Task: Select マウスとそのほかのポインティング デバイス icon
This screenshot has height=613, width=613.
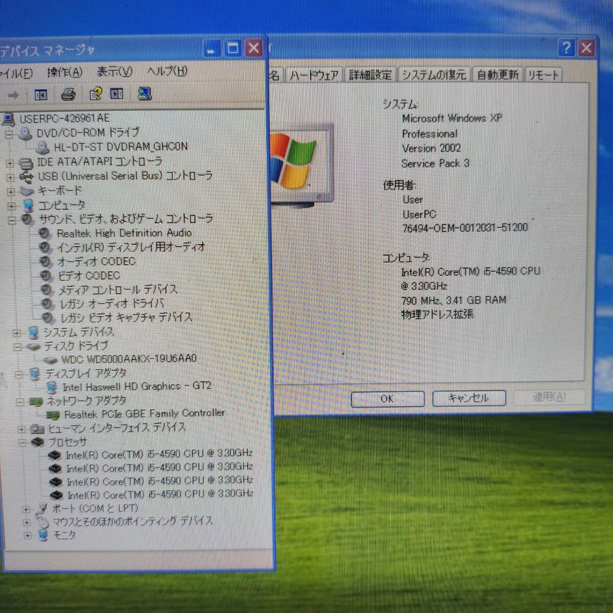Action: coord(43,522)
